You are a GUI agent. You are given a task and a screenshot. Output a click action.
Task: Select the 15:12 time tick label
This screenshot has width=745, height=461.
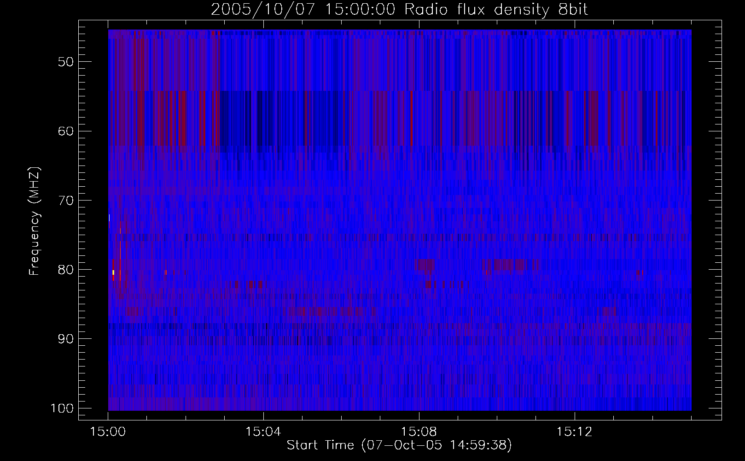[574, 431]
